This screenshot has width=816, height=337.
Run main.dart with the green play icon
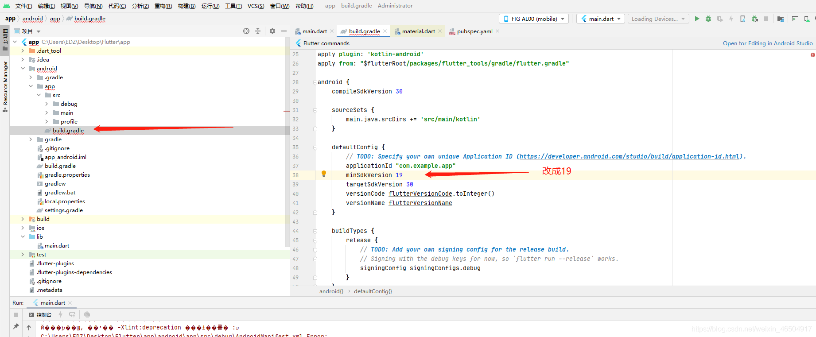pos(697,19)
